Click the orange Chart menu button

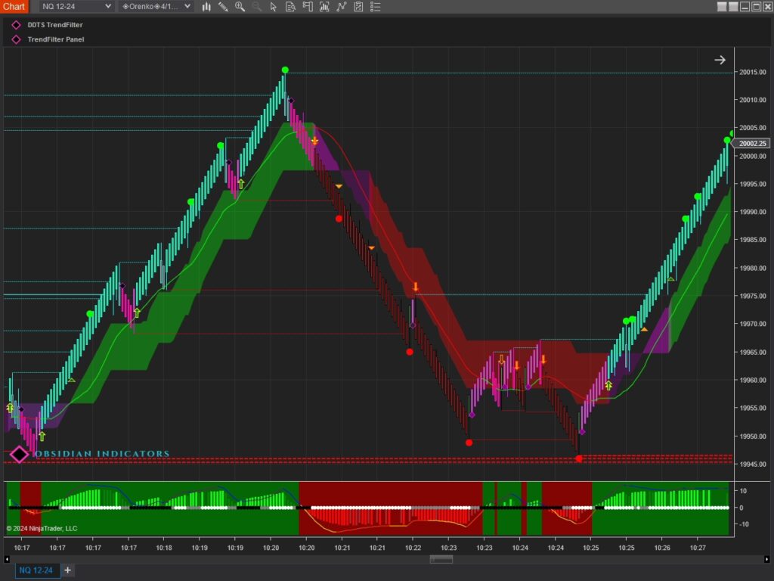coord(14,6)
